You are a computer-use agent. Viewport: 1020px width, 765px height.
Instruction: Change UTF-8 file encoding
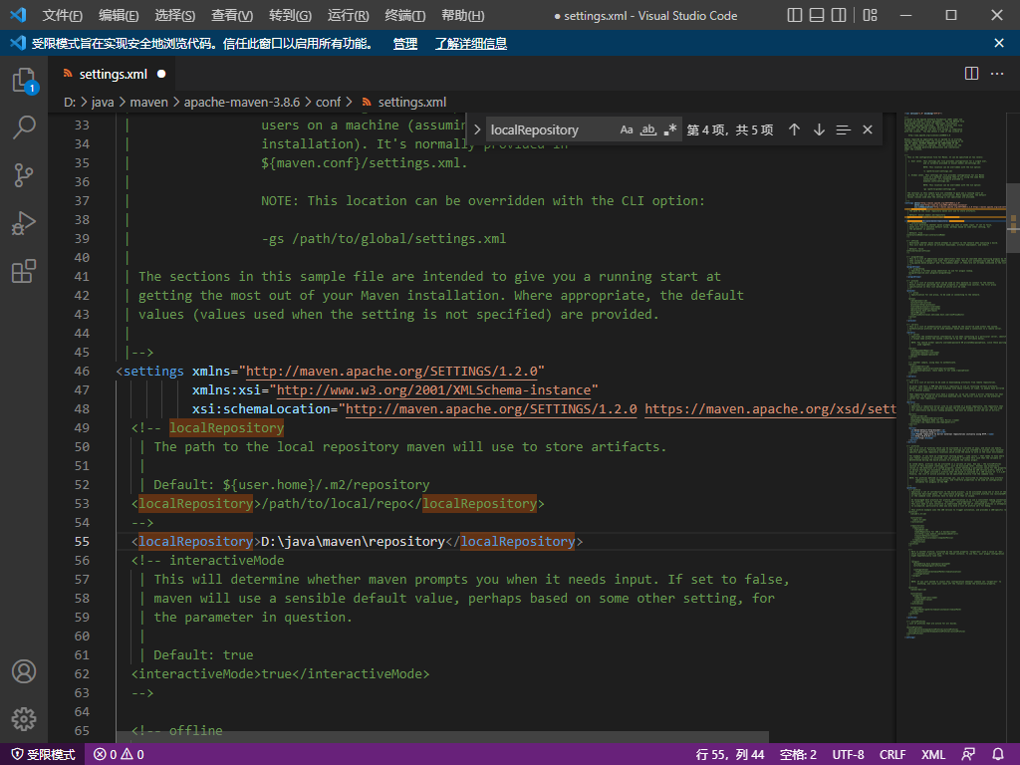(848, 754)
